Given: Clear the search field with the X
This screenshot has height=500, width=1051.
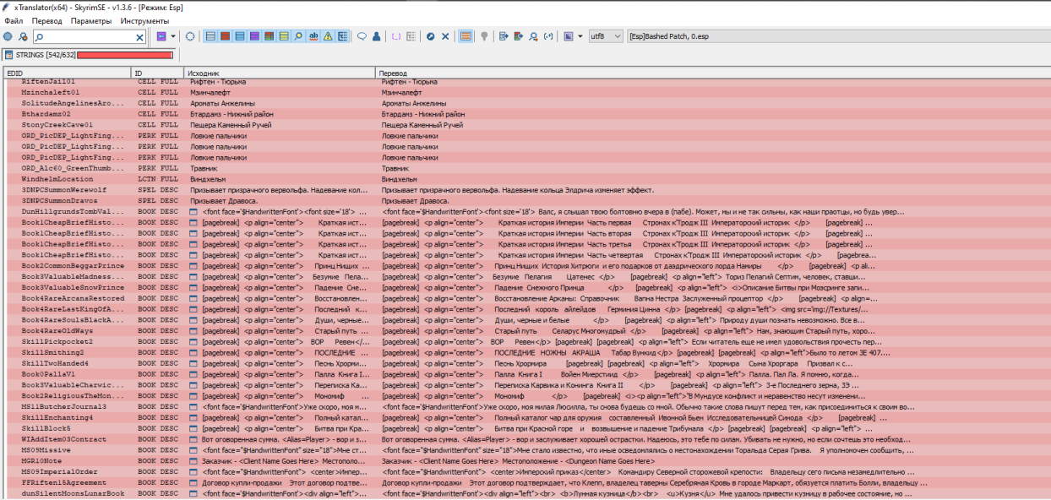Looking at the screenshot, I should pos(140,37).
